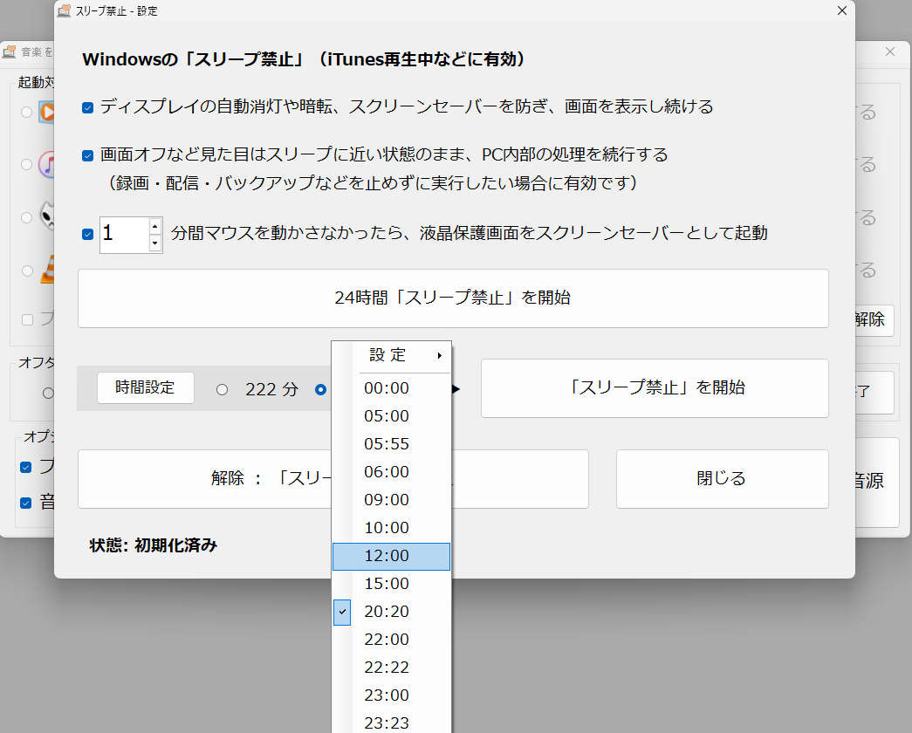Increase the minutes value with the up stepper

pyautogui.click(x=155, y=227)
